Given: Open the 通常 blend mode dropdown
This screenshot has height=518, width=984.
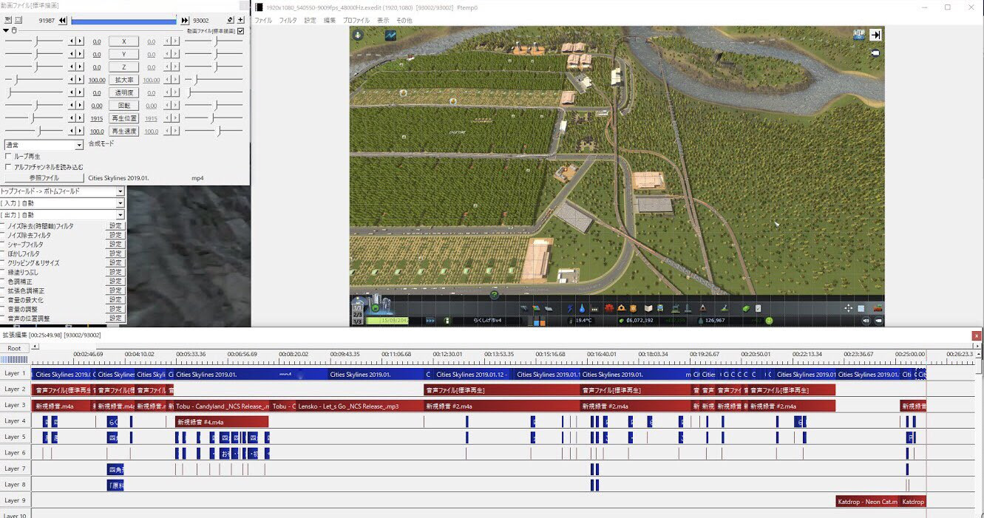Looking at the screenshot, I should tap(44, 146).
